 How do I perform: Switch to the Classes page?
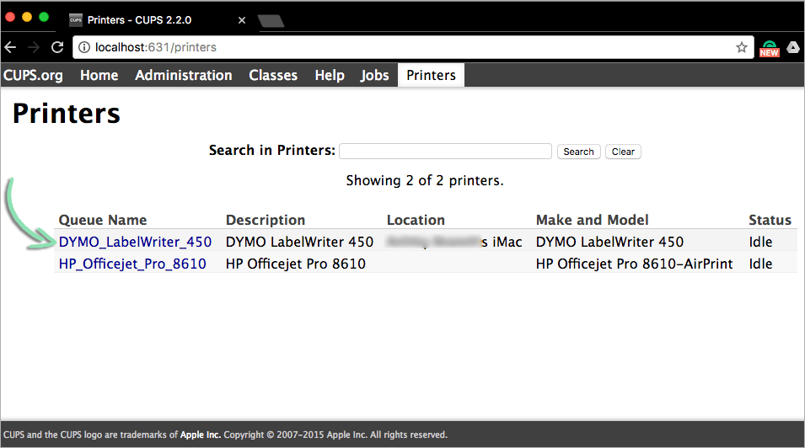coord(273,75)
